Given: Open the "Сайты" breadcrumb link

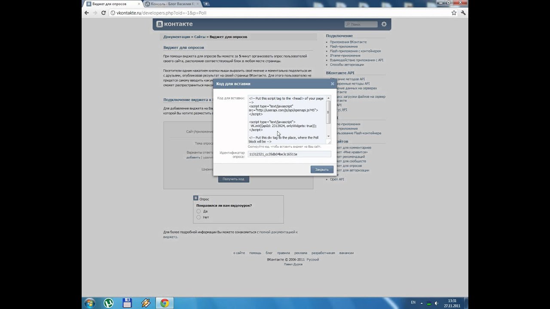Looking at the screenshot, I should 200,37.
